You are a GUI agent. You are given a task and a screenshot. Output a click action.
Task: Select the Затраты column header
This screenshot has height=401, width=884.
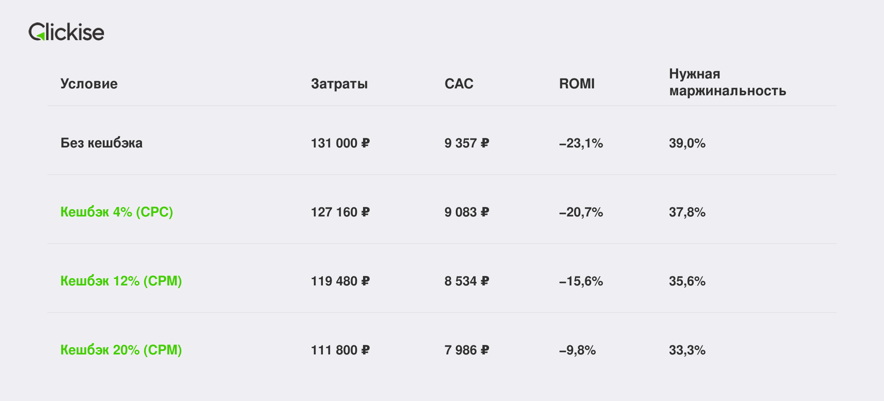(339, 84)
